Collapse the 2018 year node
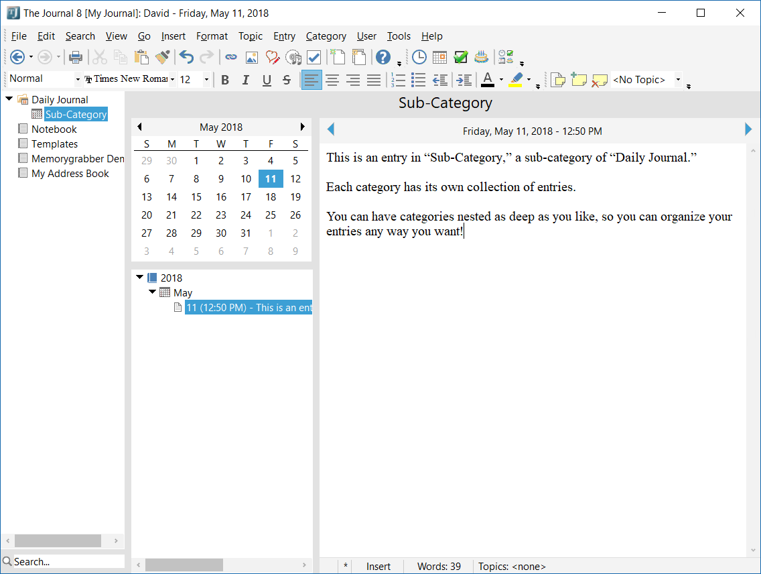Viewport: 761px width, 574px height. [140, 278]
